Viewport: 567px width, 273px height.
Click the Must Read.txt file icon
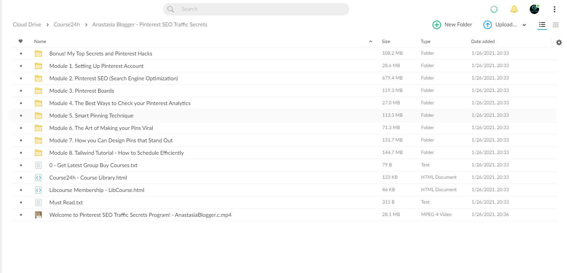(38, 202)
